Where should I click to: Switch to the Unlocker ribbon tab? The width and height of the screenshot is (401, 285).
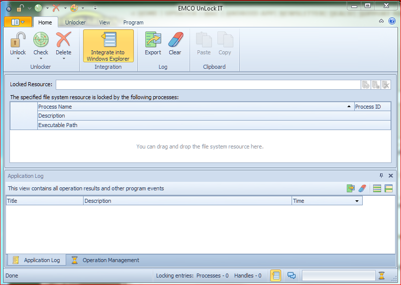click(x=75, y=22)
